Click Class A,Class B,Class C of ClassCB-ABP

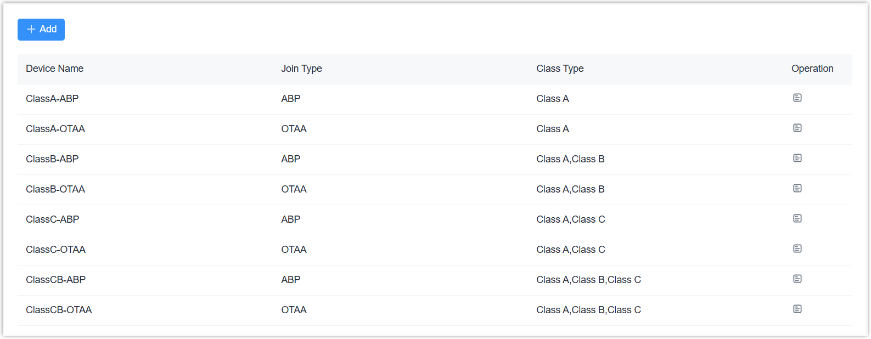tap(588, 280)
